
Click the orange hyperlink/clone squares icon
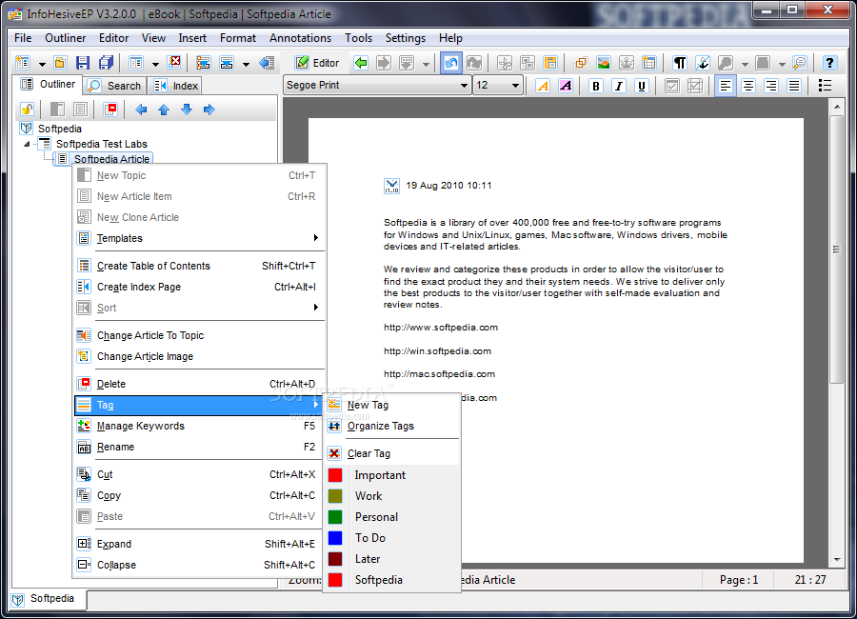[581, 63]
